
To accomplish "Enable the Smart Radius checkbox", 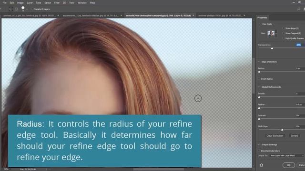I will pos(259,79).
